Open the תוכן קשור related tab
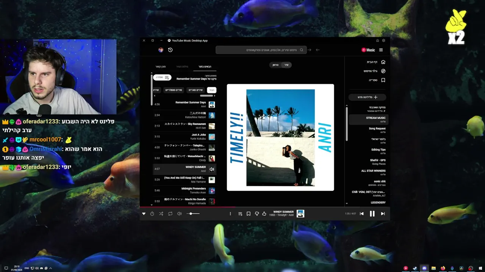 (x=161, y=67)
